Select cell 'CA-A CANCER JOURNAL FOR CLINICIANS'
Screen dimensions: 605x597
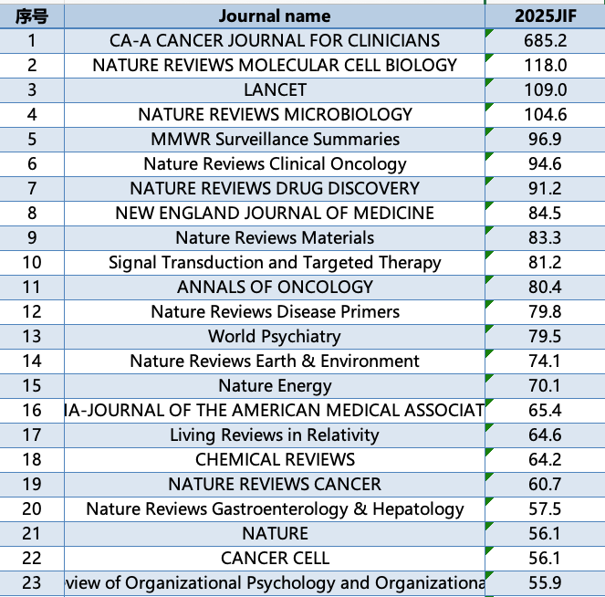[x=275, y=40]
